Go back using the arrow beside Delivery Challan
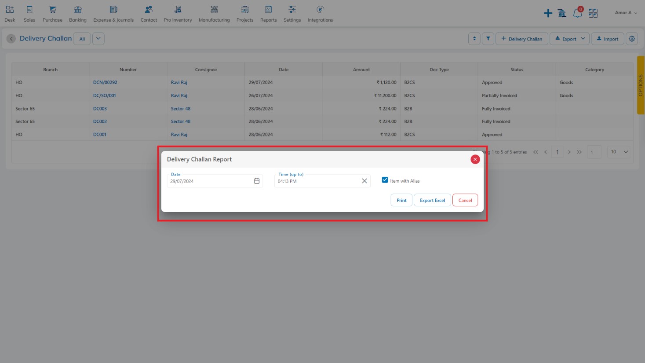Viewport: 645px width, 363px height. click(x=11, y=39)
